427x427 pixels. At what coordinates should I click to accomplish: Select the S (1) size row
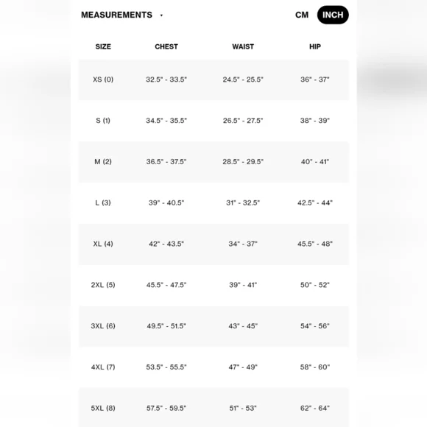213,121
